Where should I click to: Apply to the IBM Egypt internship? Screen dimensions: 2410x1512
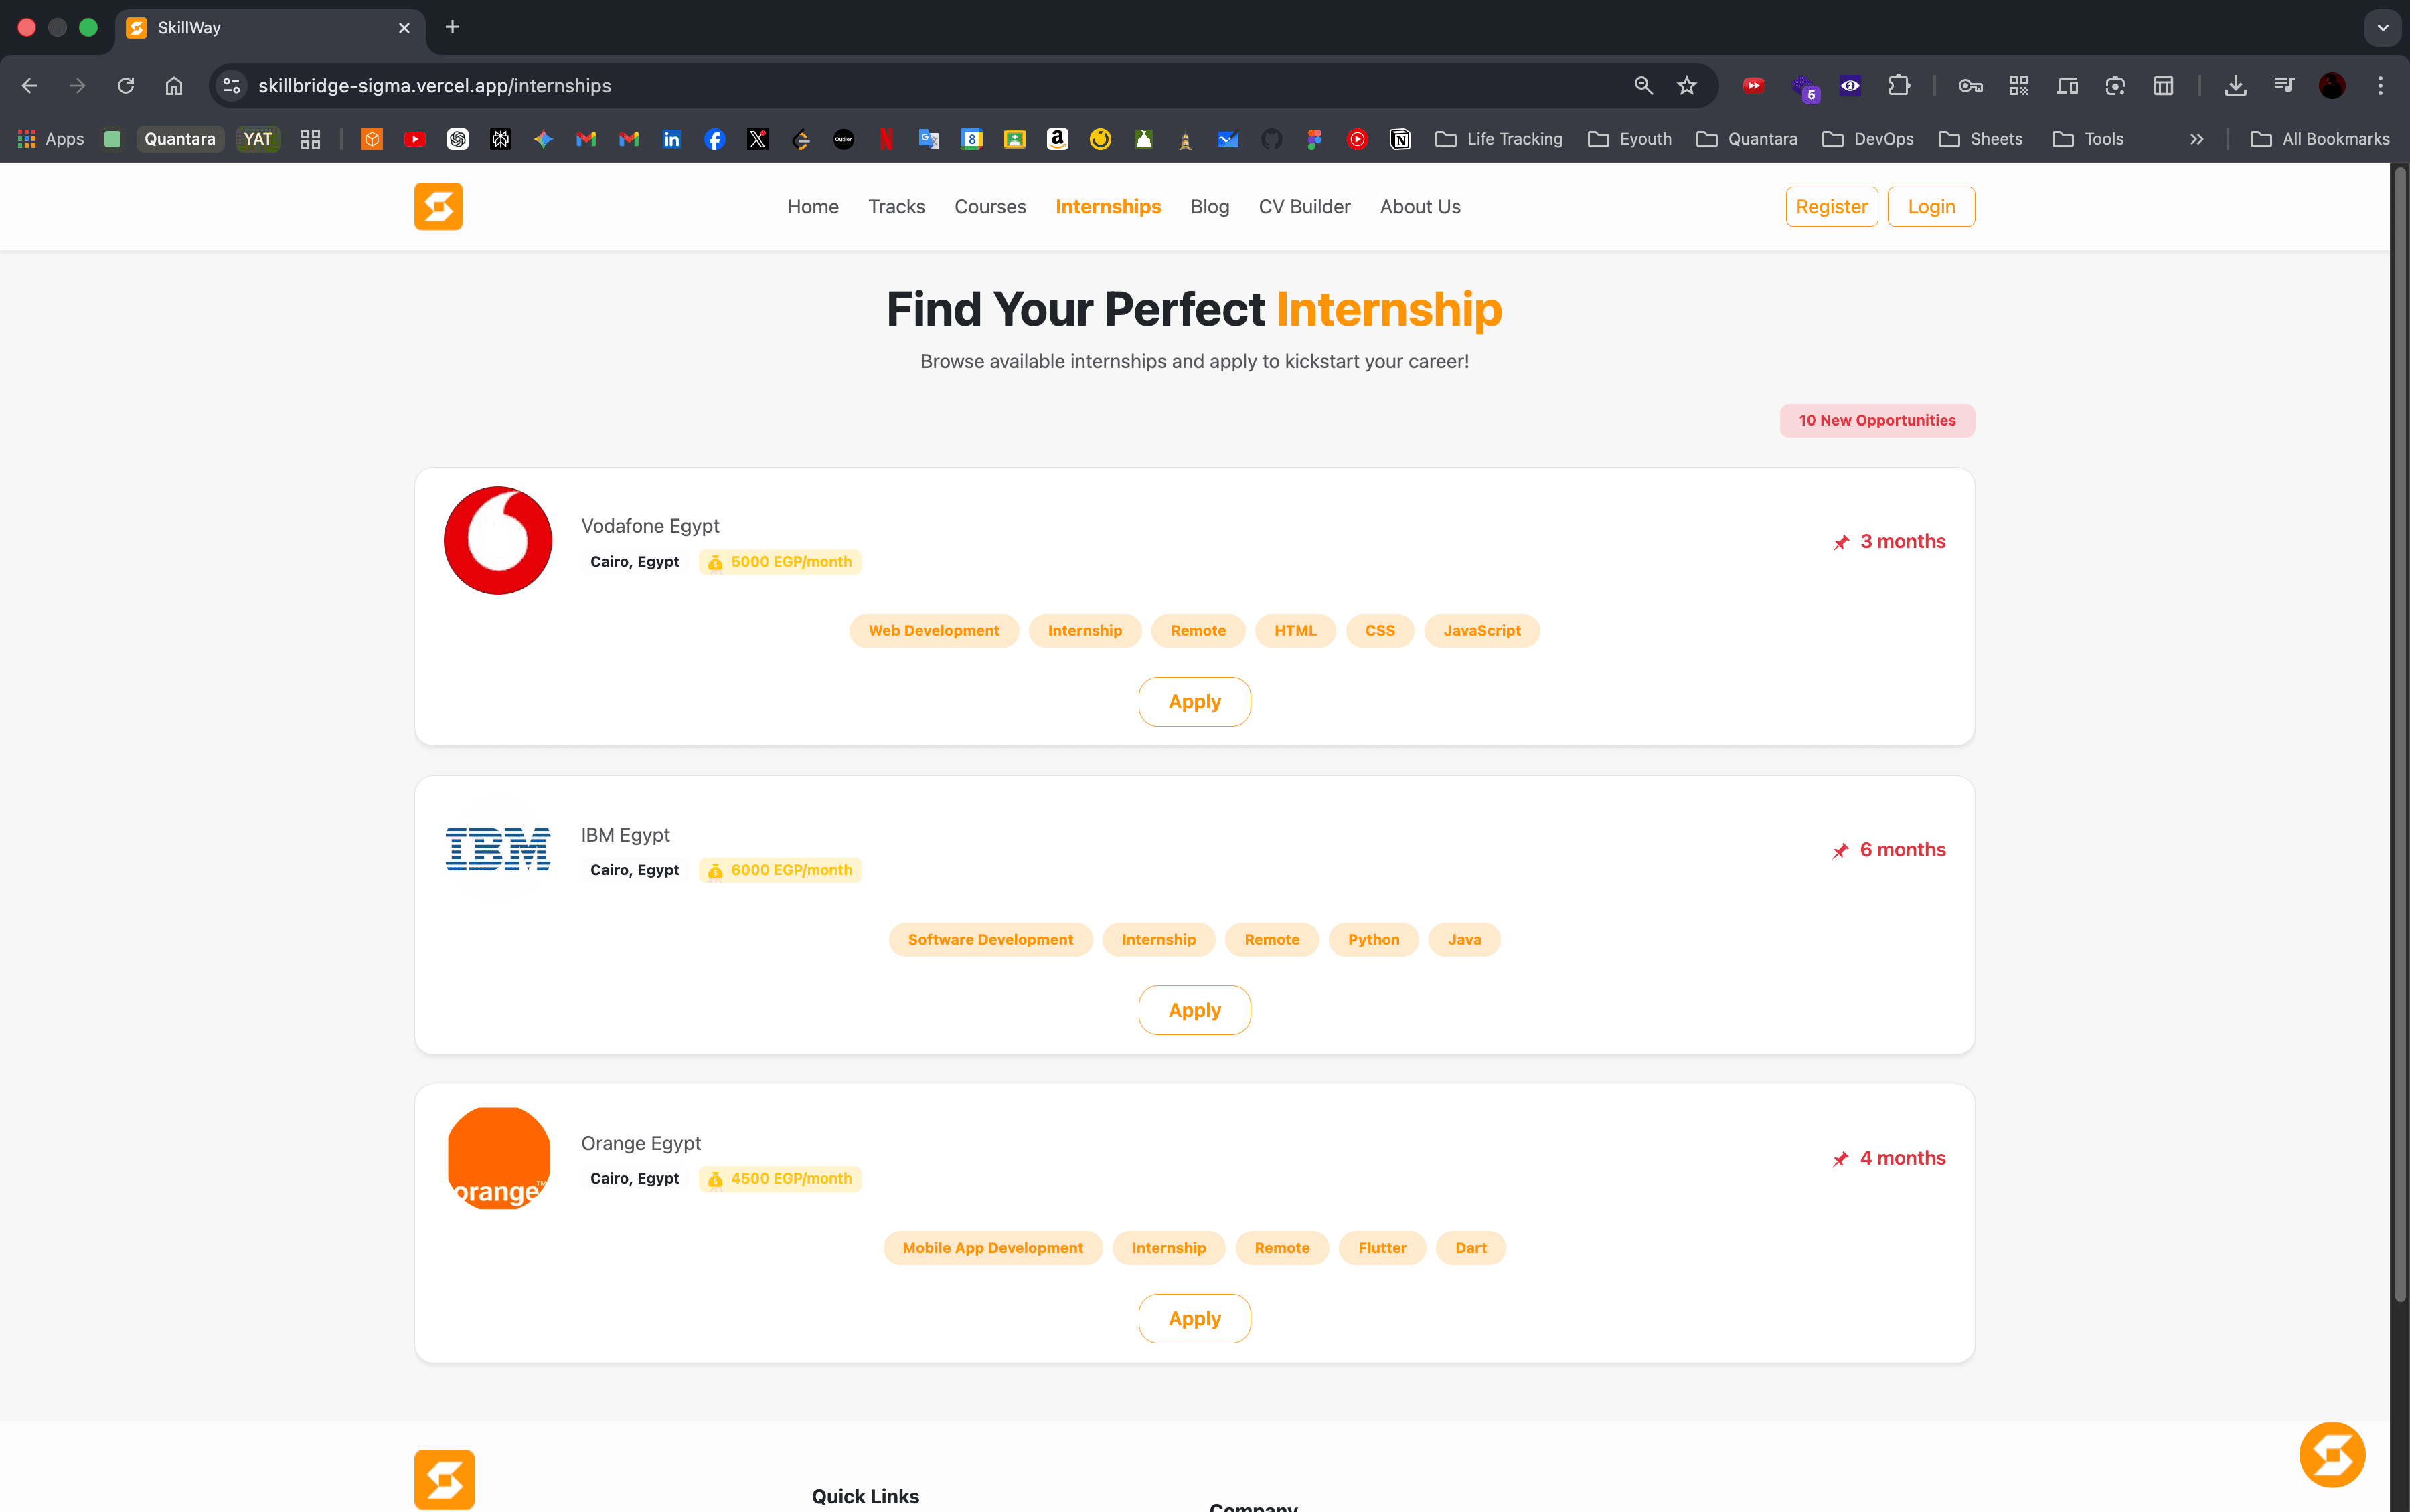[x=1194, y=1009]
